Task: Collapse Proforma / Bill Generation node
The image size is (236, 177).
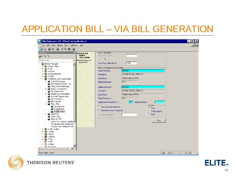Action: tap(43, 79)
